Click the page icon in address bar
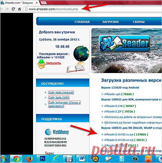Image resolution: width=162 pixels, height=163 pixels. [x=26, y=9]
